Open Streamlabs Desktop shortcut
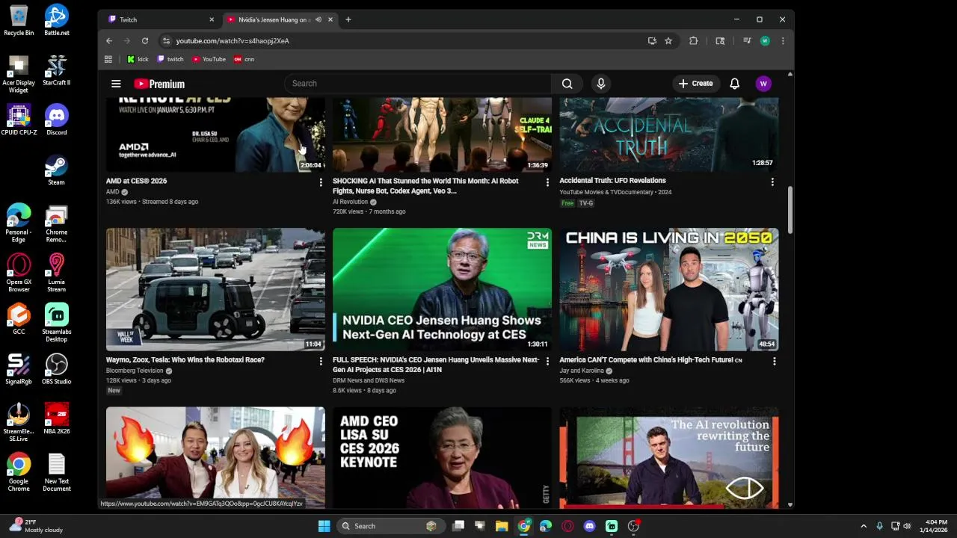This screenshot has width=957, height=538. [x=56, y=323]
